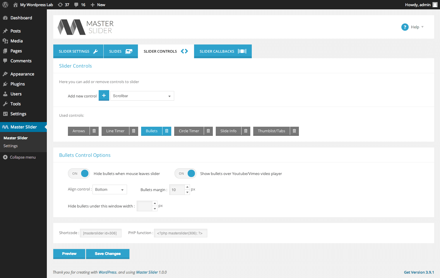The width and height of the screenshot is (440, 278).
Task: Increase hide bullets window width value
Action: [155, 203]
